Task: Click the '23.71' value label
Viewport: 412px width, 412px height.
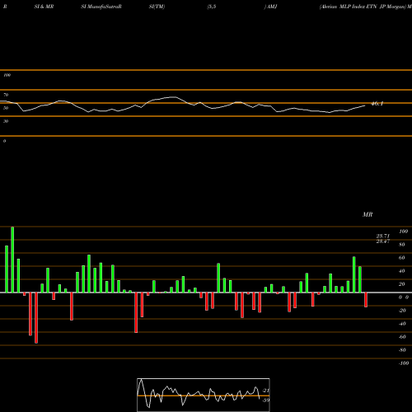Action: point(383,236)
